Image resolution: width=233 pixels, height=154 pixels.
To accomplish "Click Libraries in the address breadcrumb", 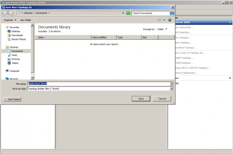I will (28, 13).
